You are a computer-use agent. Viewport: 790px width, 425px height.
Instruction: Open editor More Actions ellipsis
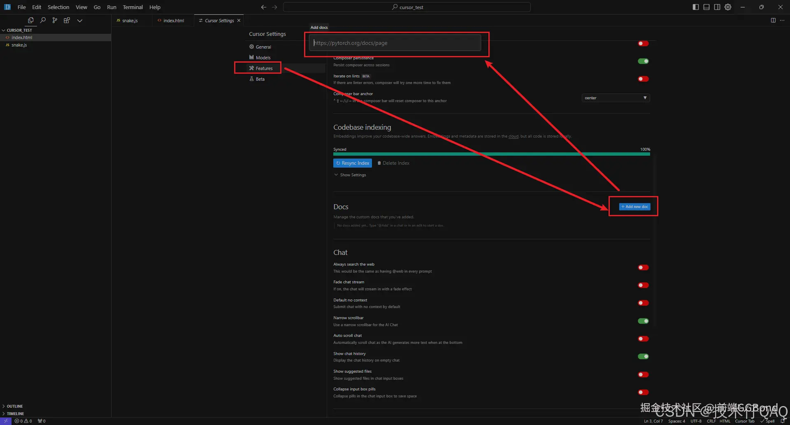click(x=782, y=20)
